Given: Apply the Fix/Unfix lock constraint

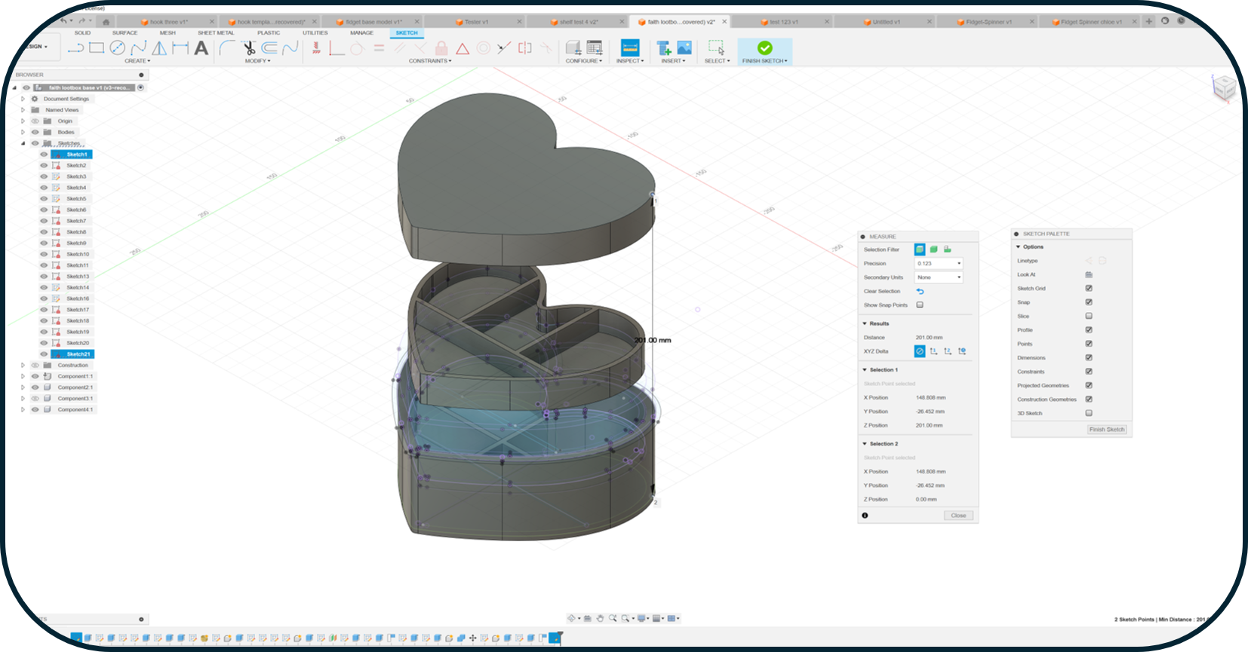Looking at the screenshot, I should (442, 48).
